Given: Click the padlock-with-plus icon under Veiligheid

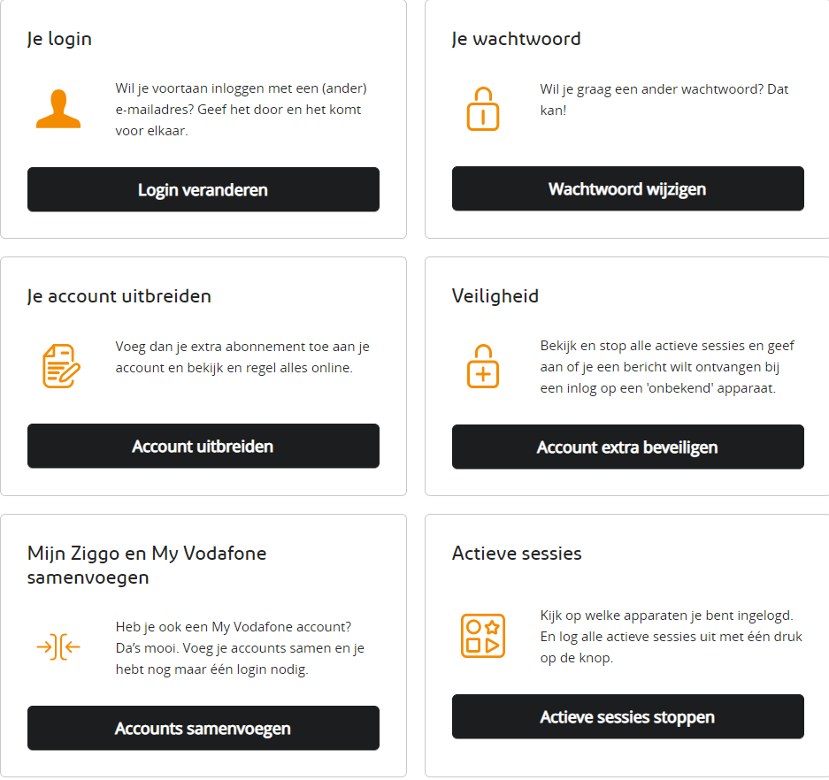Looking at the screenshot, I should coord(483,365).
